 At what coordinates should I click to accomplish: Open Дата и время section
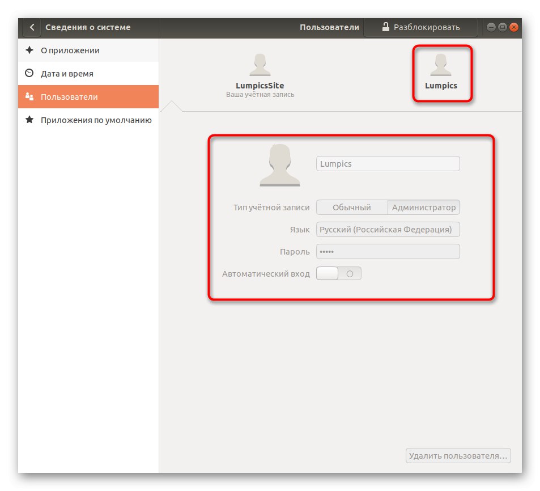(88, 73)
